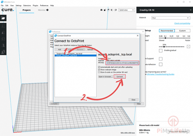The image size is (193, 136).
Task: Select the Scale tool in the left toolbar
Action: pos(3,32)
